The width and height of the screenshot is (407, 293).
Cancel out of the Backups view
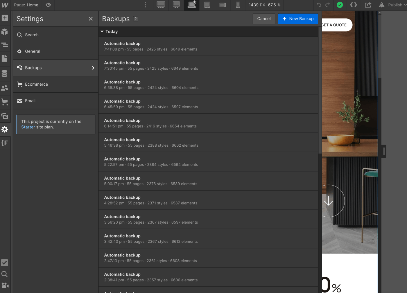263,19
